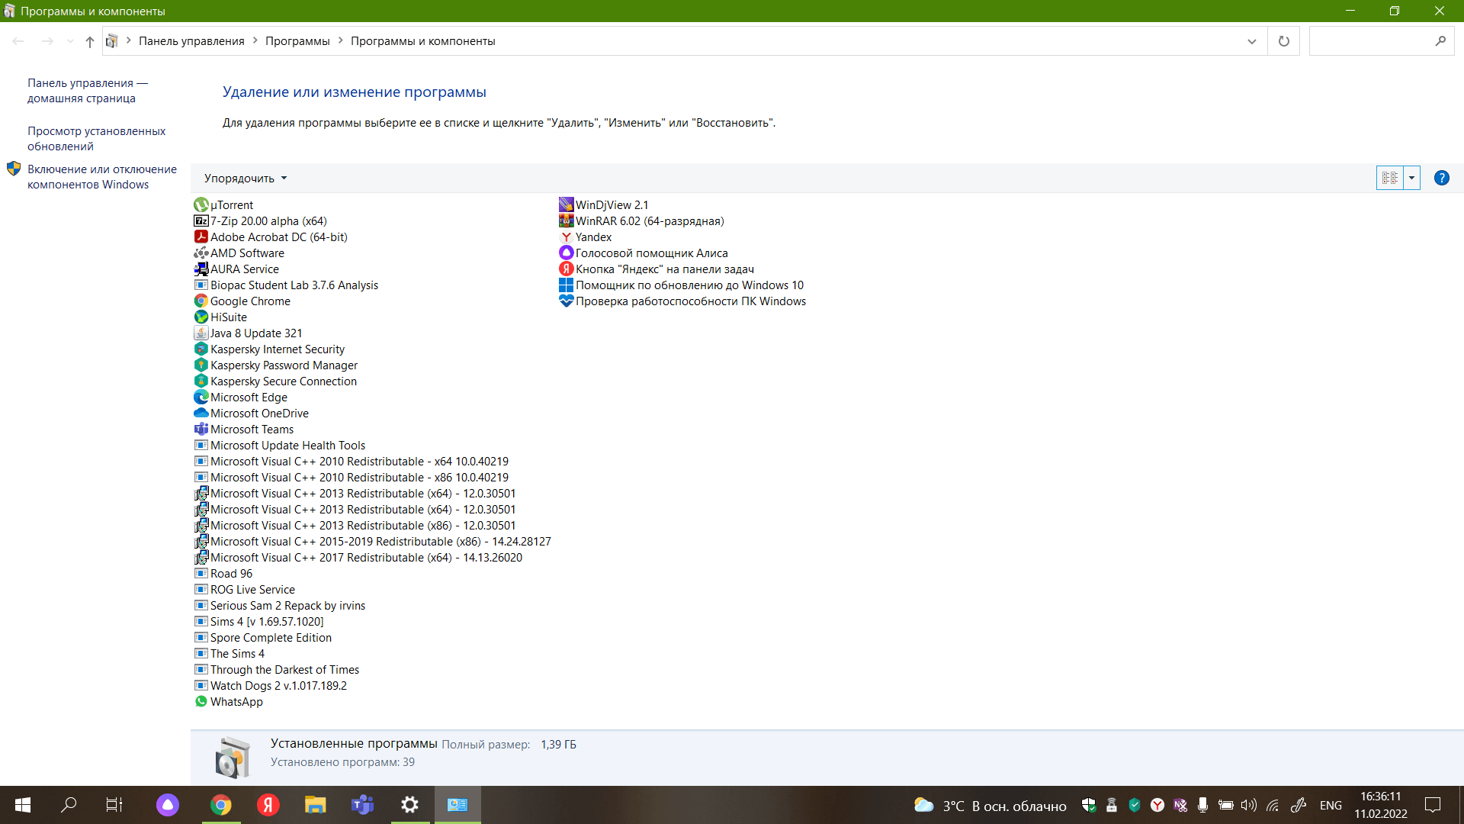Viewport: 1464px width, 824px height.
Task: Open the help question mark icon
Action: coord(1441,178)
